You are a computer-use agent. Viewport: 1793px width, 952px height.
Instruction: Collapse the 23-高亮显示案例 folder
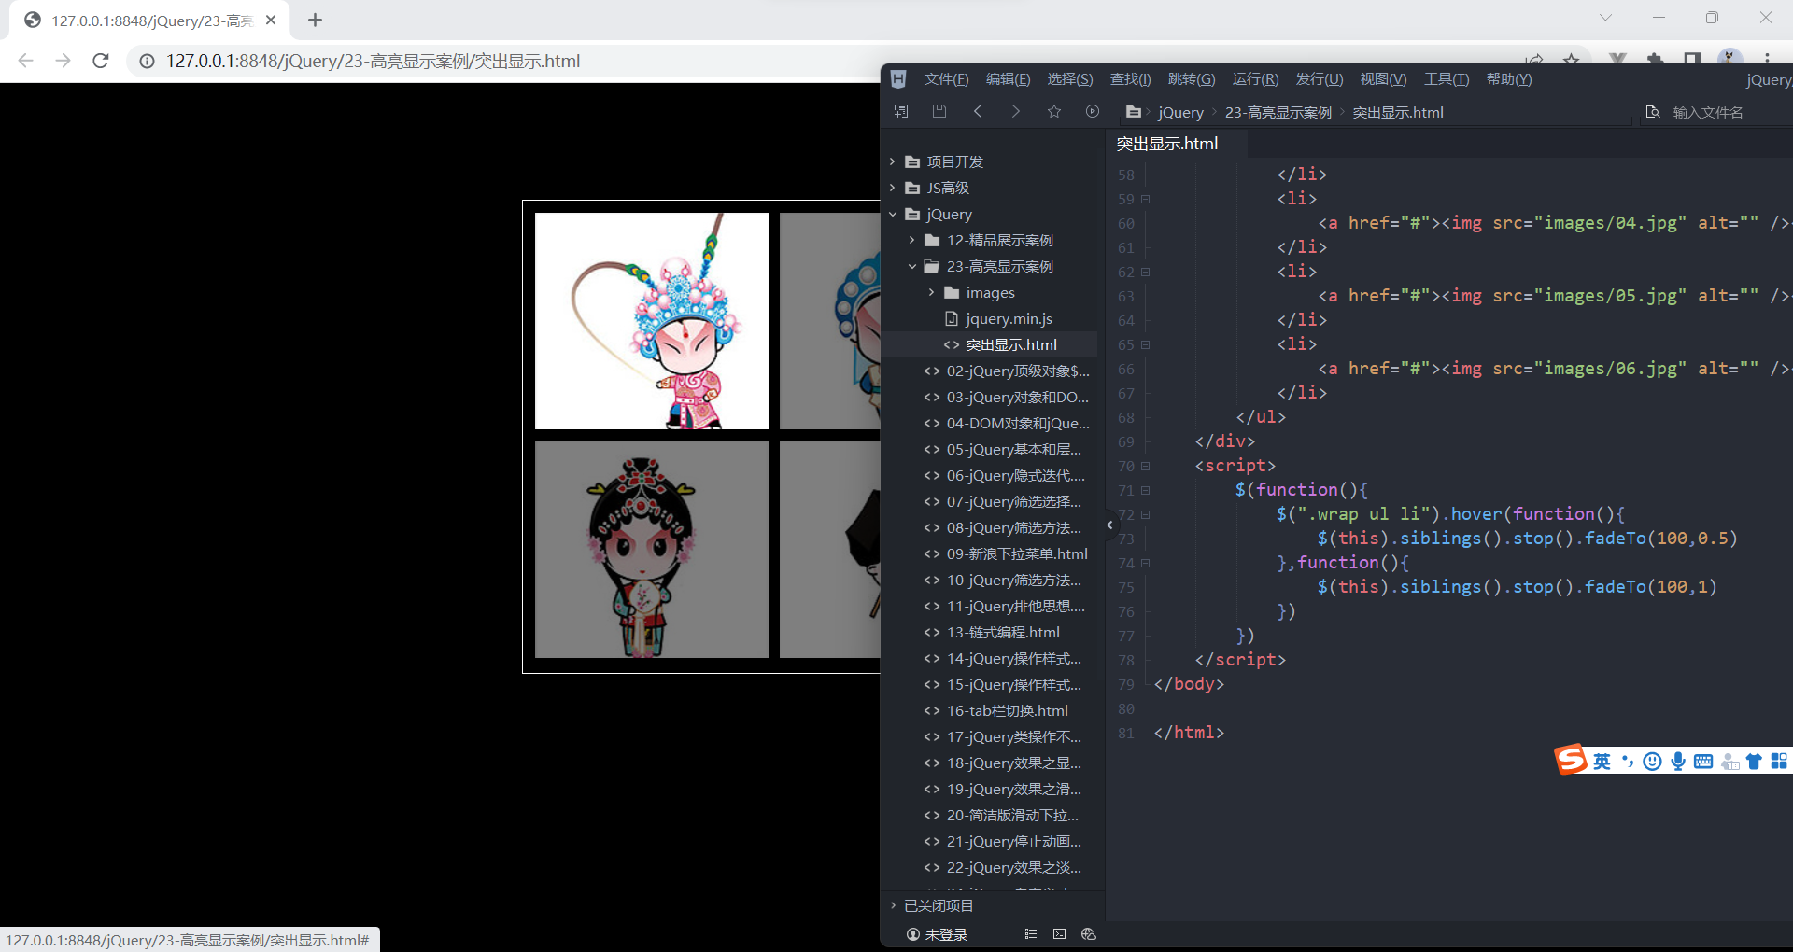click(x=913, y=266)
